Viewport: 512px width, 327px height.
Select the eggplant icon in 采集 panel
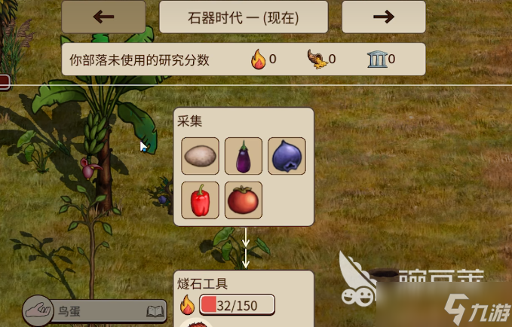[x=244, y=156]
